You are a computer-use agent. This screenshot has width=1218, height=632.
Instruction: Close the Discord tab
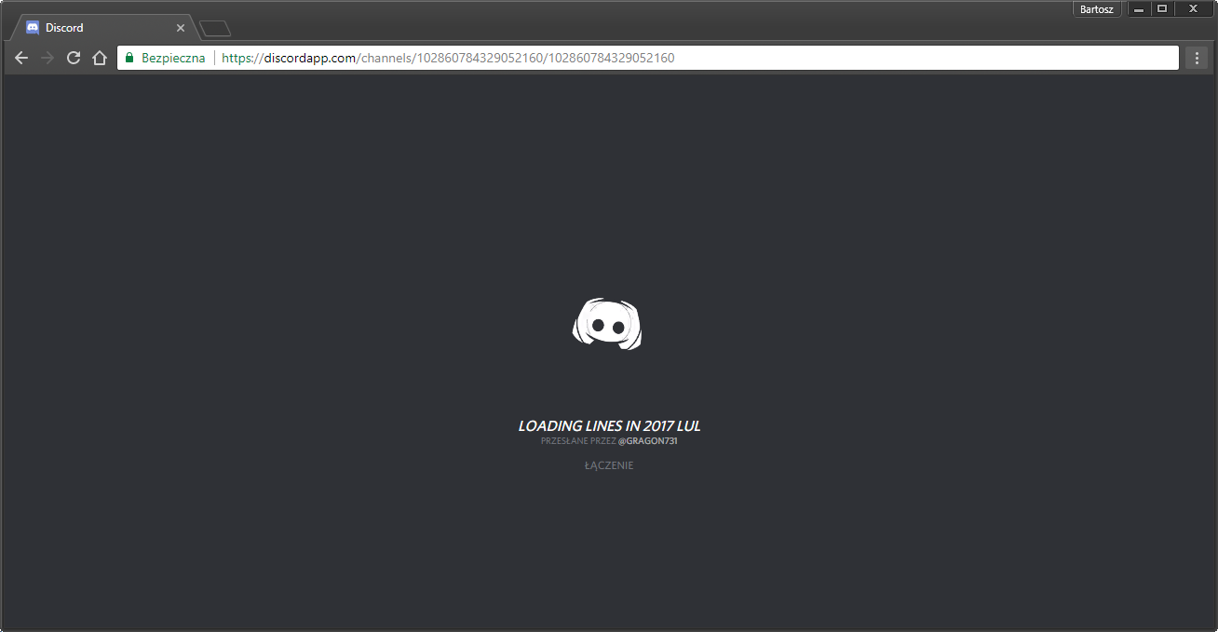[181, 28]
